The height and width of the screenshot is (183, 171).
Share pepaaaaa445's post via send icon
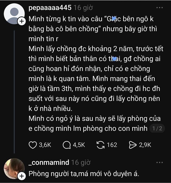133,145
